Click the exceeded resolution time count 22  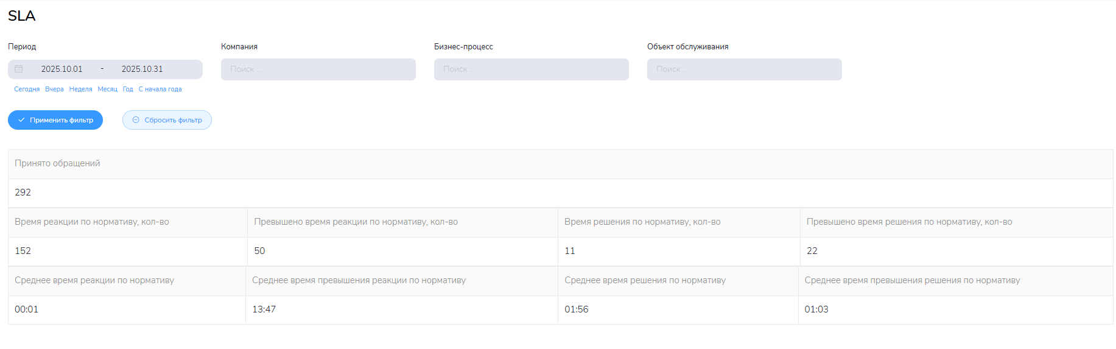coord(812,251)
